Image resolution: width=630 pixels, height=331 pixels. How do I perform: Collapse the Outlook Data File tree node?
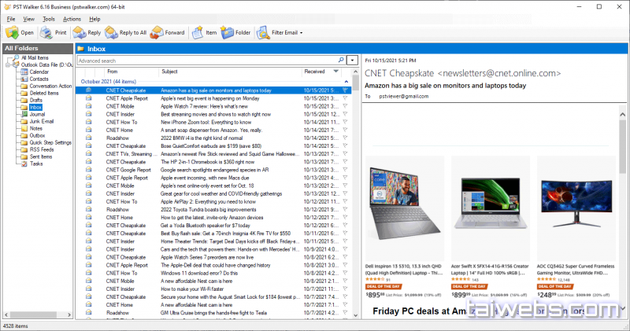click(x=8, y=64)
